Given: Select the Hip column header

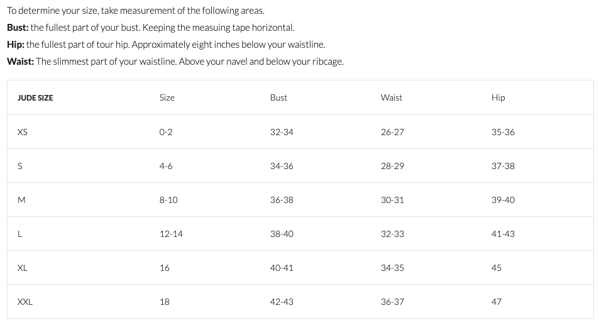Looking at the screenshot, I should (498, 97).
